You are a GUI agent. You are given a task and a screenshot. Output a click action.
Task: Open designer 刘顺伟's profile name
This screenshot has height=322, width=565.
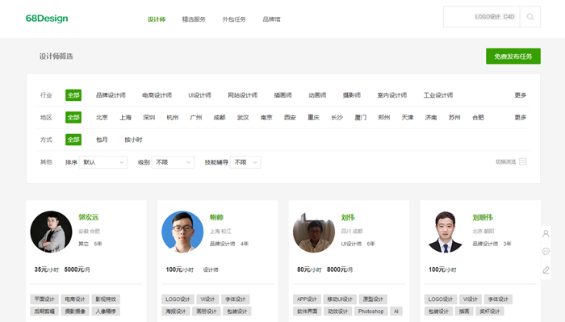483,217
